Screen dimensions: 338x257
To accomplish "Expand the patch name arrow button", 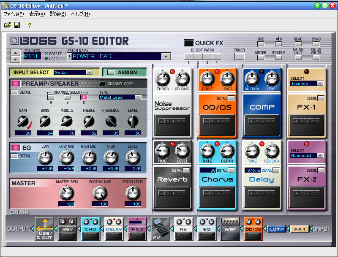I will [69, 57].
